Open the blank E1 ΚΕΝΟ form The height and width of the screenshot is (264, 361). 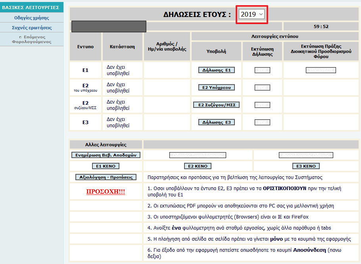click(106, 166)
